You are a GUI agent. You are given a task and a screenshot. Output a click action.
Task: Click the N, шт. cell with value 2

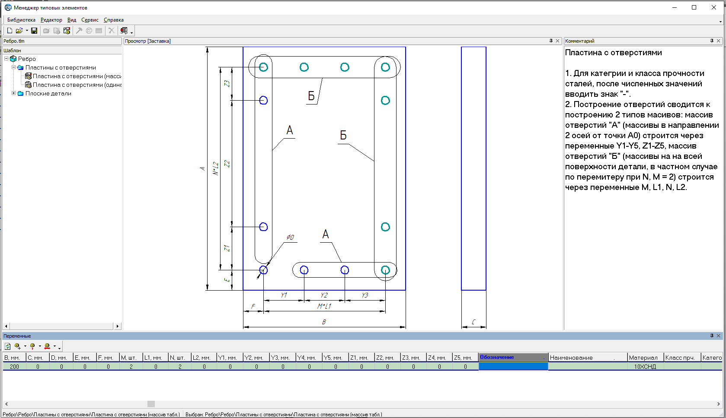[x=180, y=367]
